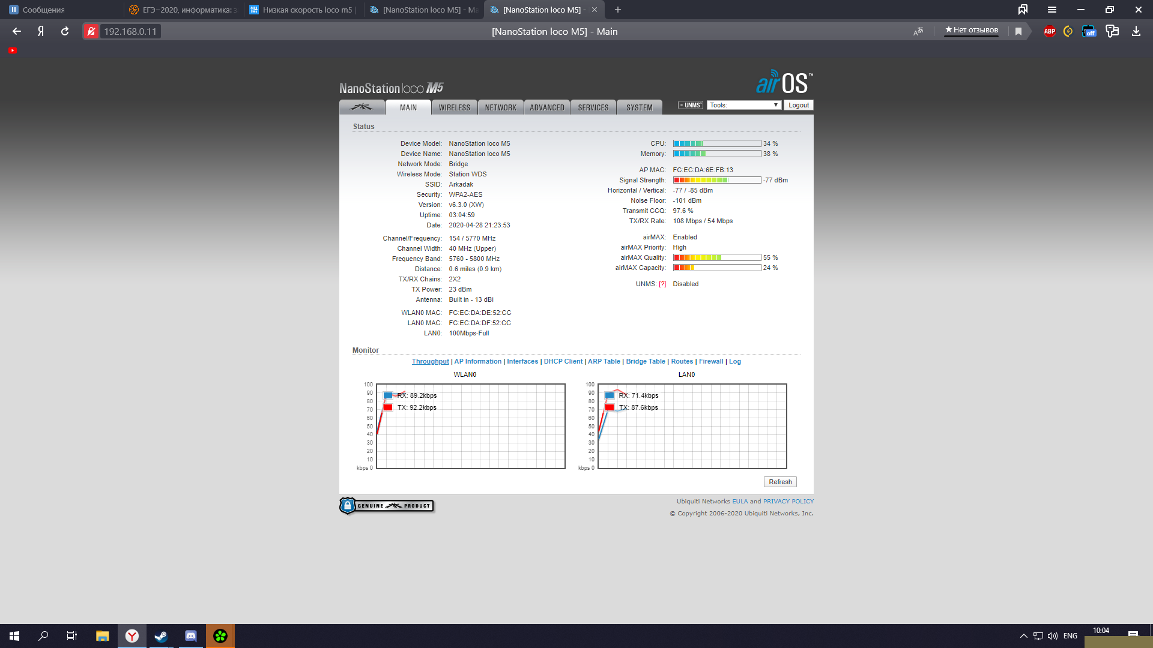Open the NETWORK tab

click(x=501, y=107)
